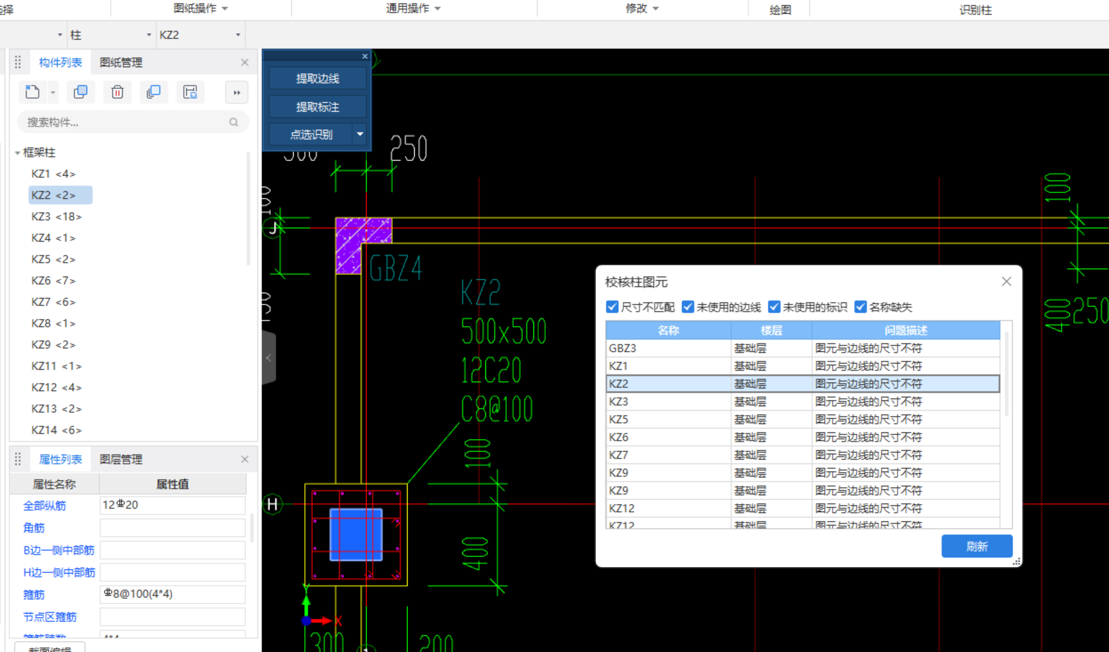The width and height of the screenshot is (1109, 652).
Task: Switch to the 属性列表 tab
Action: click(61, 459)
